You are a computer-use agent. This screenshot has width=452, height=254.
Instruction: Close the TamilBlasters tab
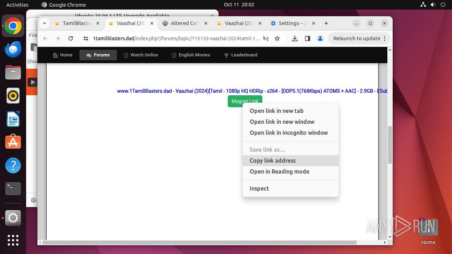[98, 23]
